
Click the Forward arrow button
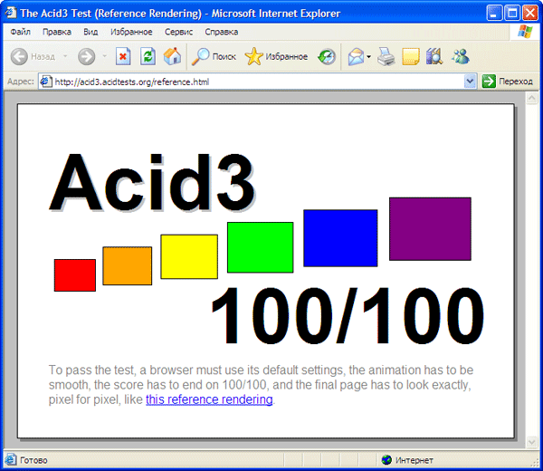tap(86, 56)
